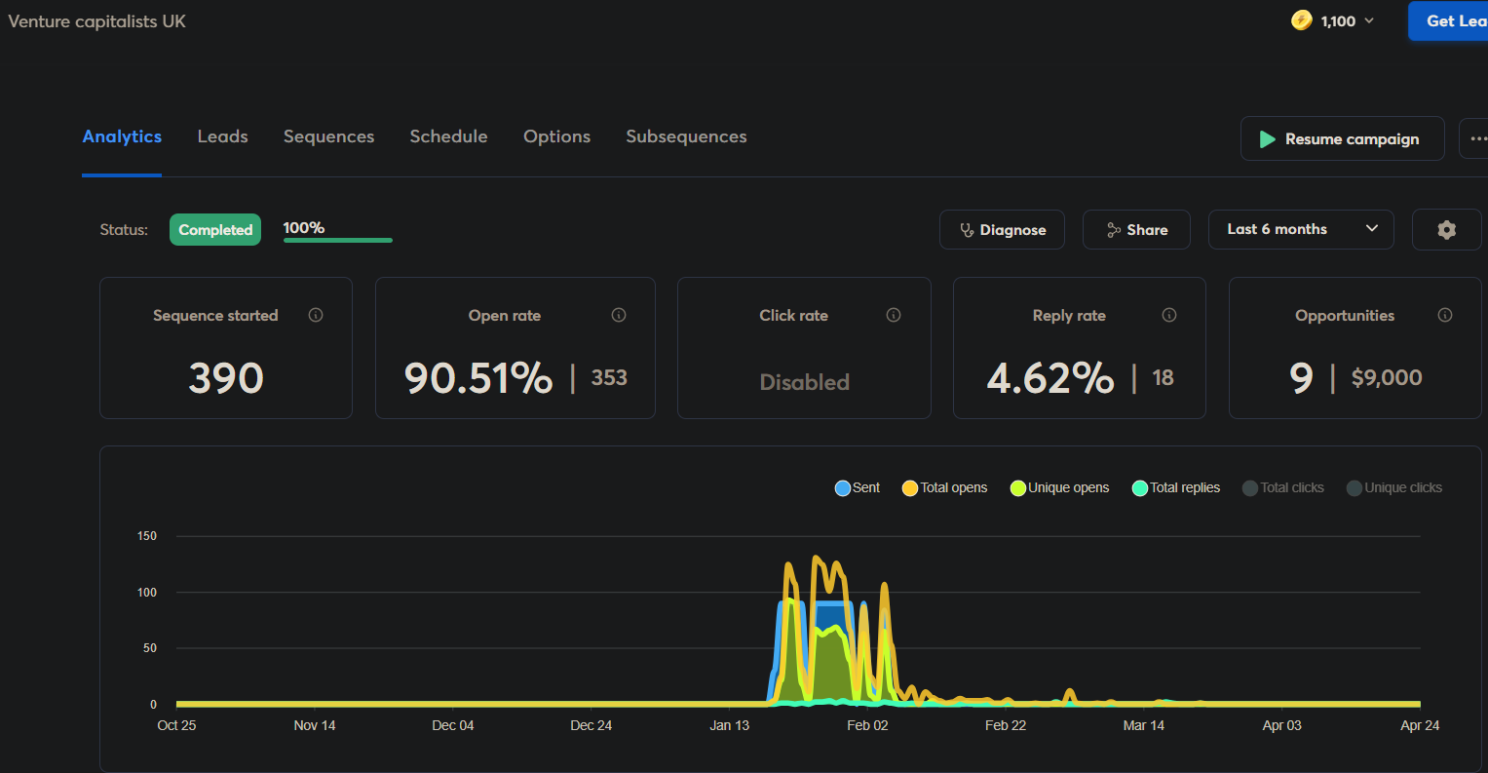1488x773 pixels.
Task: Click the Share button
Action: (1136, 230)
